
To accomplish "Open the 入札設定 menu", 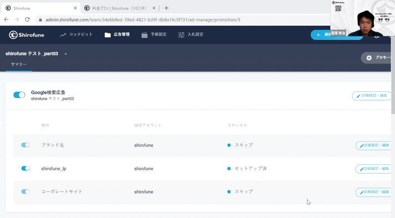I will (191, 34).
